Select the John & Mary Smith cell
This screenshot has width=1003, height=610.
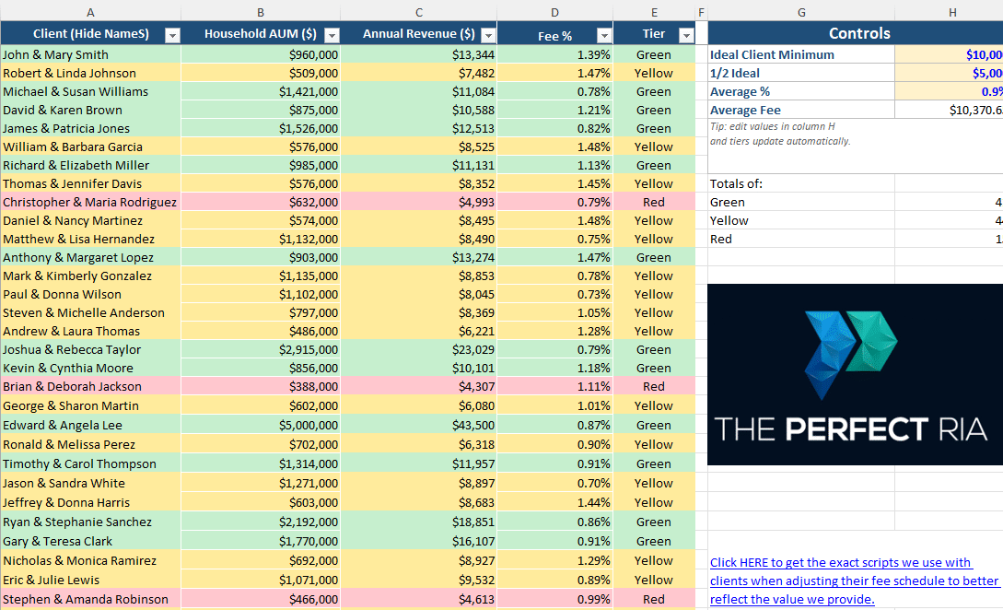click(91, 54)
